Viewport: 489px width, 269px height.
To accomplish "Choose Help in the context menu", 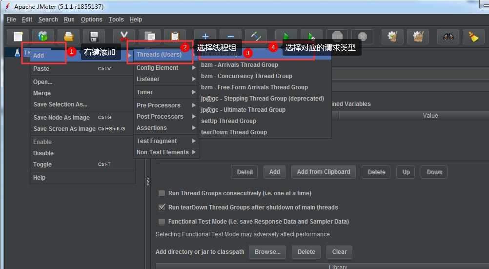I will 82,178.
